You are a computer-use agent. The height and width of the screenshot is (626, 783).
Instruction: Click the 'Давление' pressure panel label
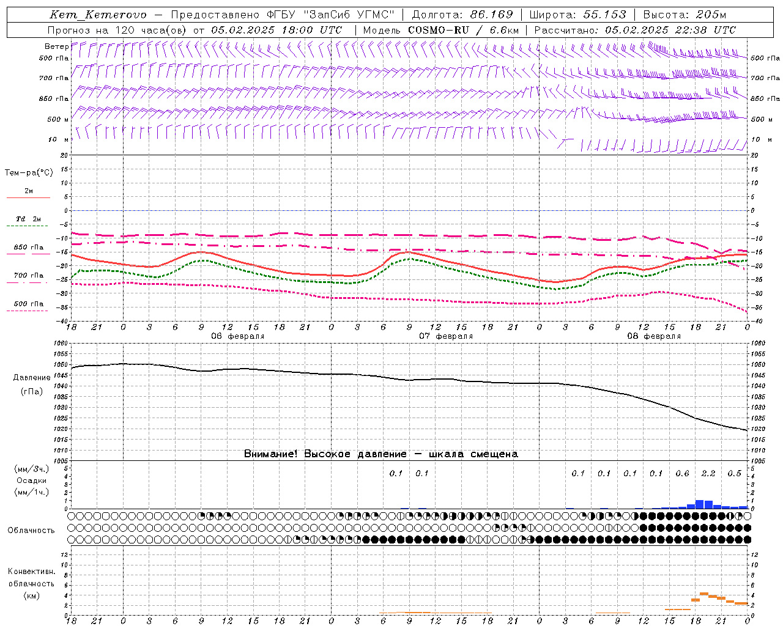[x=32, y=378]
